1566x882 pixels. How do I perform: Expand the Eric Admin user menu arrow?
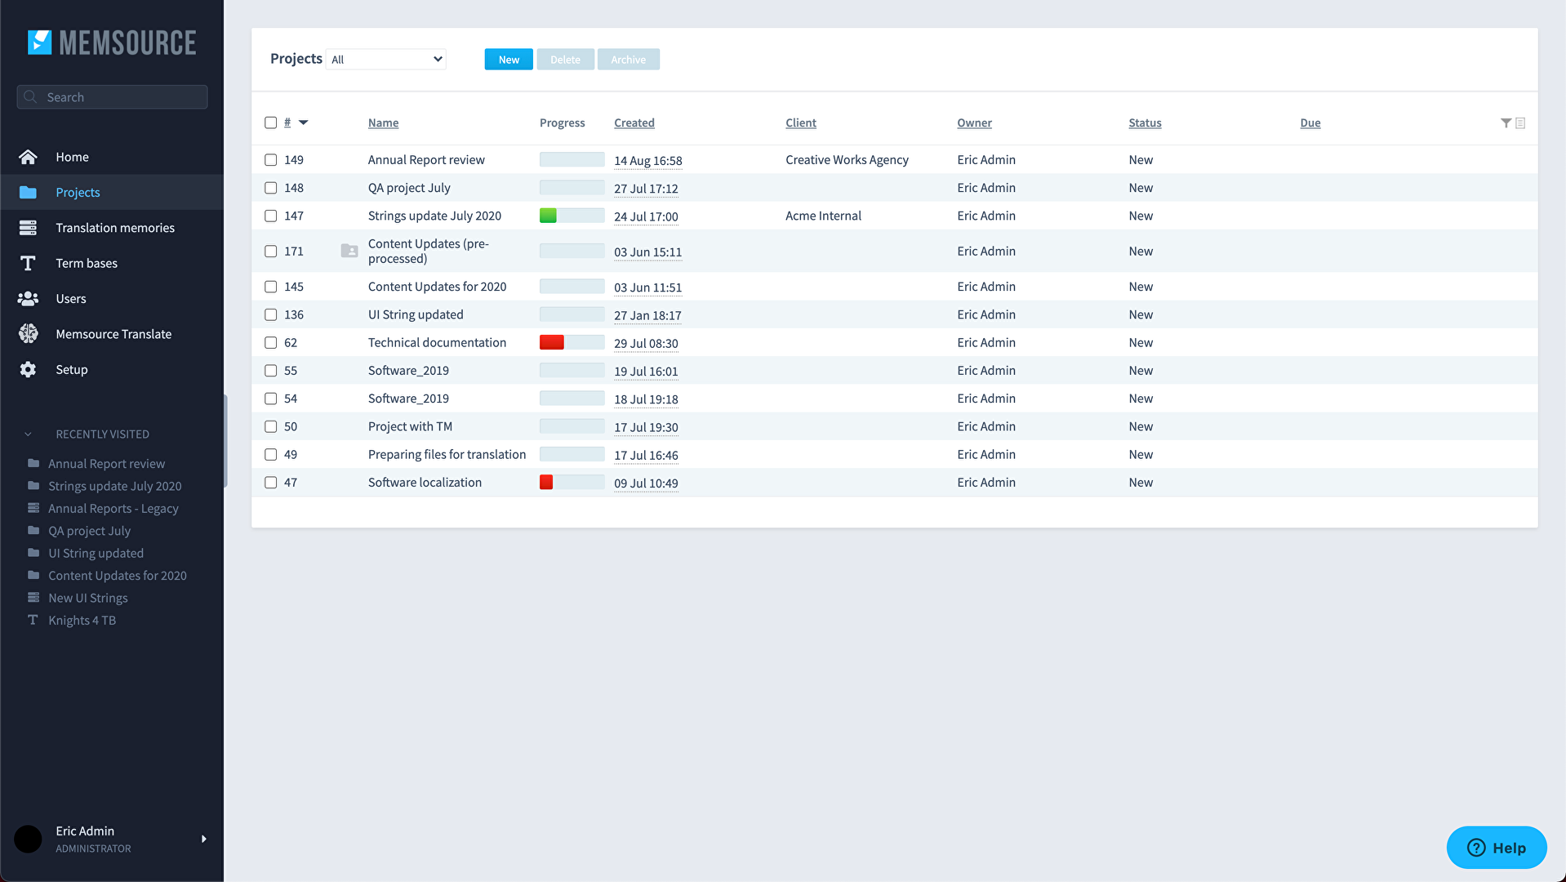(203, 839)
